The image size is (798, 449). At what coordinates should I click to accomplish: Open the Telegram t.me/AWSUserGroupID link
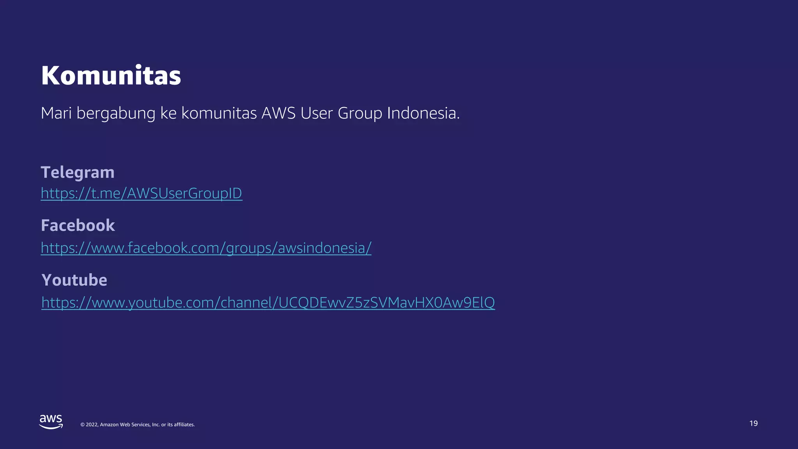click(141, 193)
